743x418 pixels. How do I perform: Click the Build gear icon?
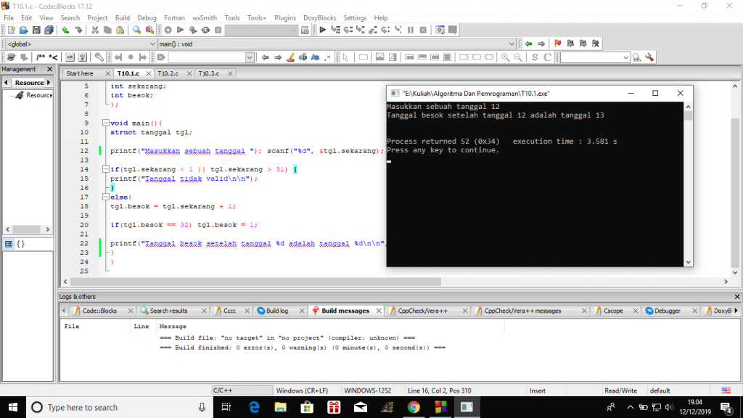[168, 30]
